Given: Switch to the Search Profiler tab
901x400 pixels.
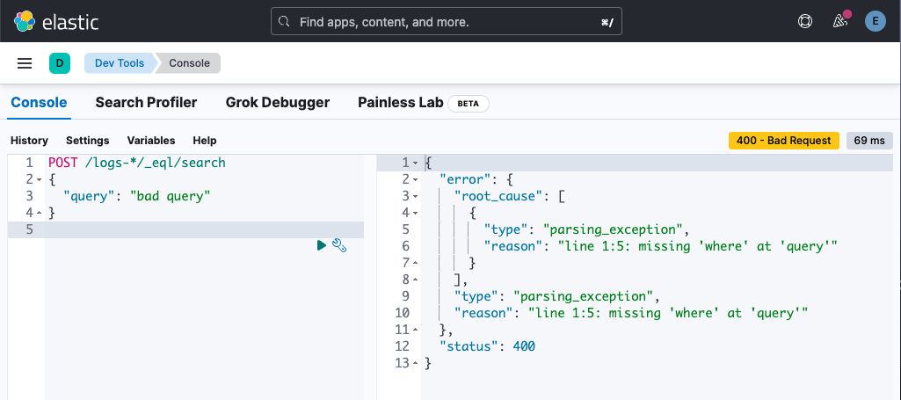Looking at the screenshot, I should click(x=146, y=103).
